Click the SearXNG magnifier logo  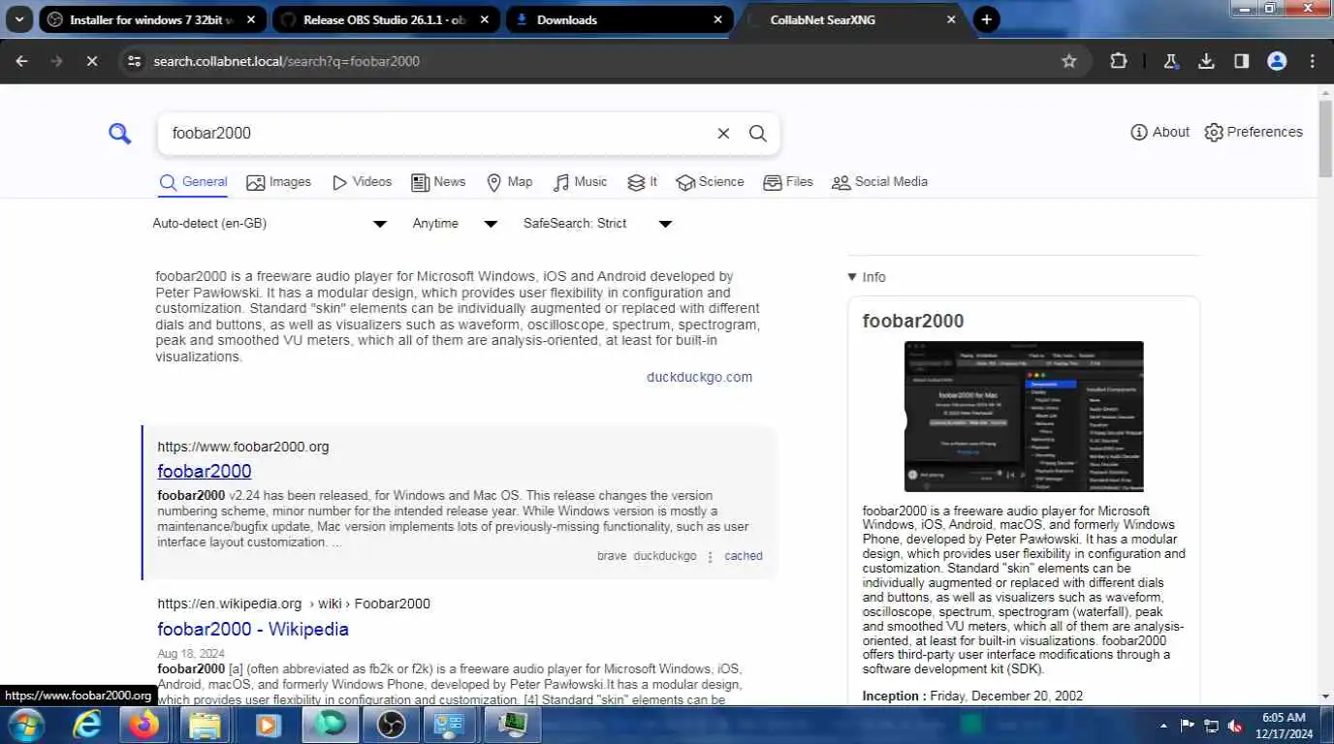(x=119, y=134)
